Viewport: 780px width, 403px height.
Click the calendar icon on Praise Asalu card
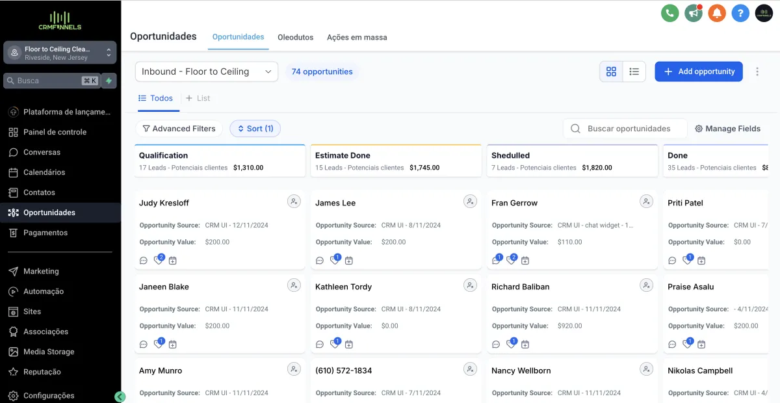click(x=701, y=344)
